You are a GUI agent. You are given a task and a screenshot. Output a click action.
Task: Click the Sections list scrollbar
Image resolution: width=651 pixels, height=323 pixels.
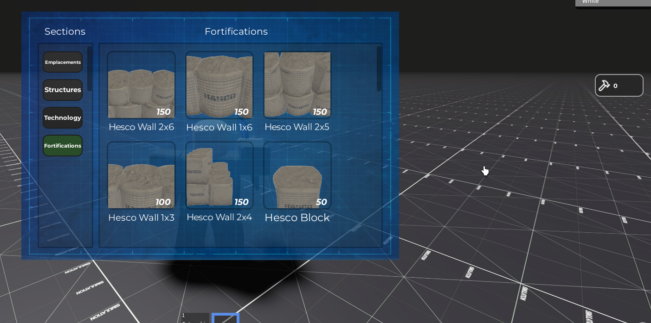(x=90, y=68)
